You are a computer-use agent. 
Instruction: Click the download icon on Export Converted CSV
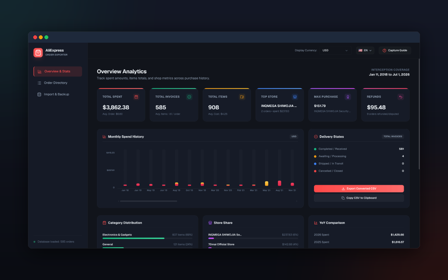[x=343, y=189]
